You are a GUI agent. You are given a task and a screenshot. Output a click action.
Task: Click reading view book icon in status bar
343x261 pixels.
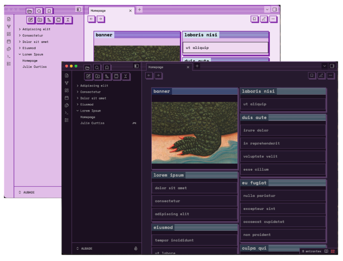click(x=326, y=251)
